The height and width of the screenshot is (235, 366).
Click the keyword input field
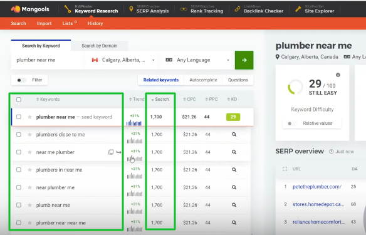tap(48, 60)
